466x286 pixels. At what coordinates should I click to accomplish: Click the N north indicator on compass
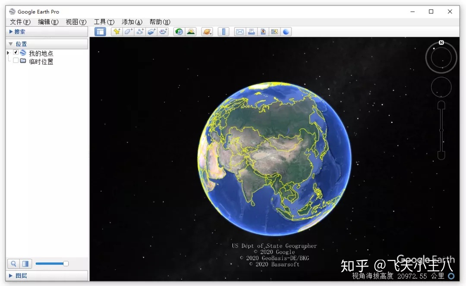441,42
